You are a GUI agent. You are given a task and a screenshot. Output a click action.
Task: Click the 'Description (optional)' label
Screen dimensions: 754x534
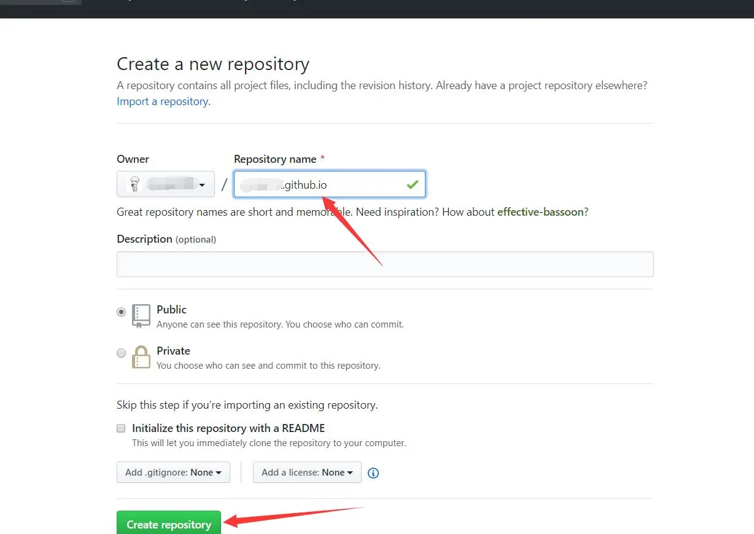tap(166, 239)
